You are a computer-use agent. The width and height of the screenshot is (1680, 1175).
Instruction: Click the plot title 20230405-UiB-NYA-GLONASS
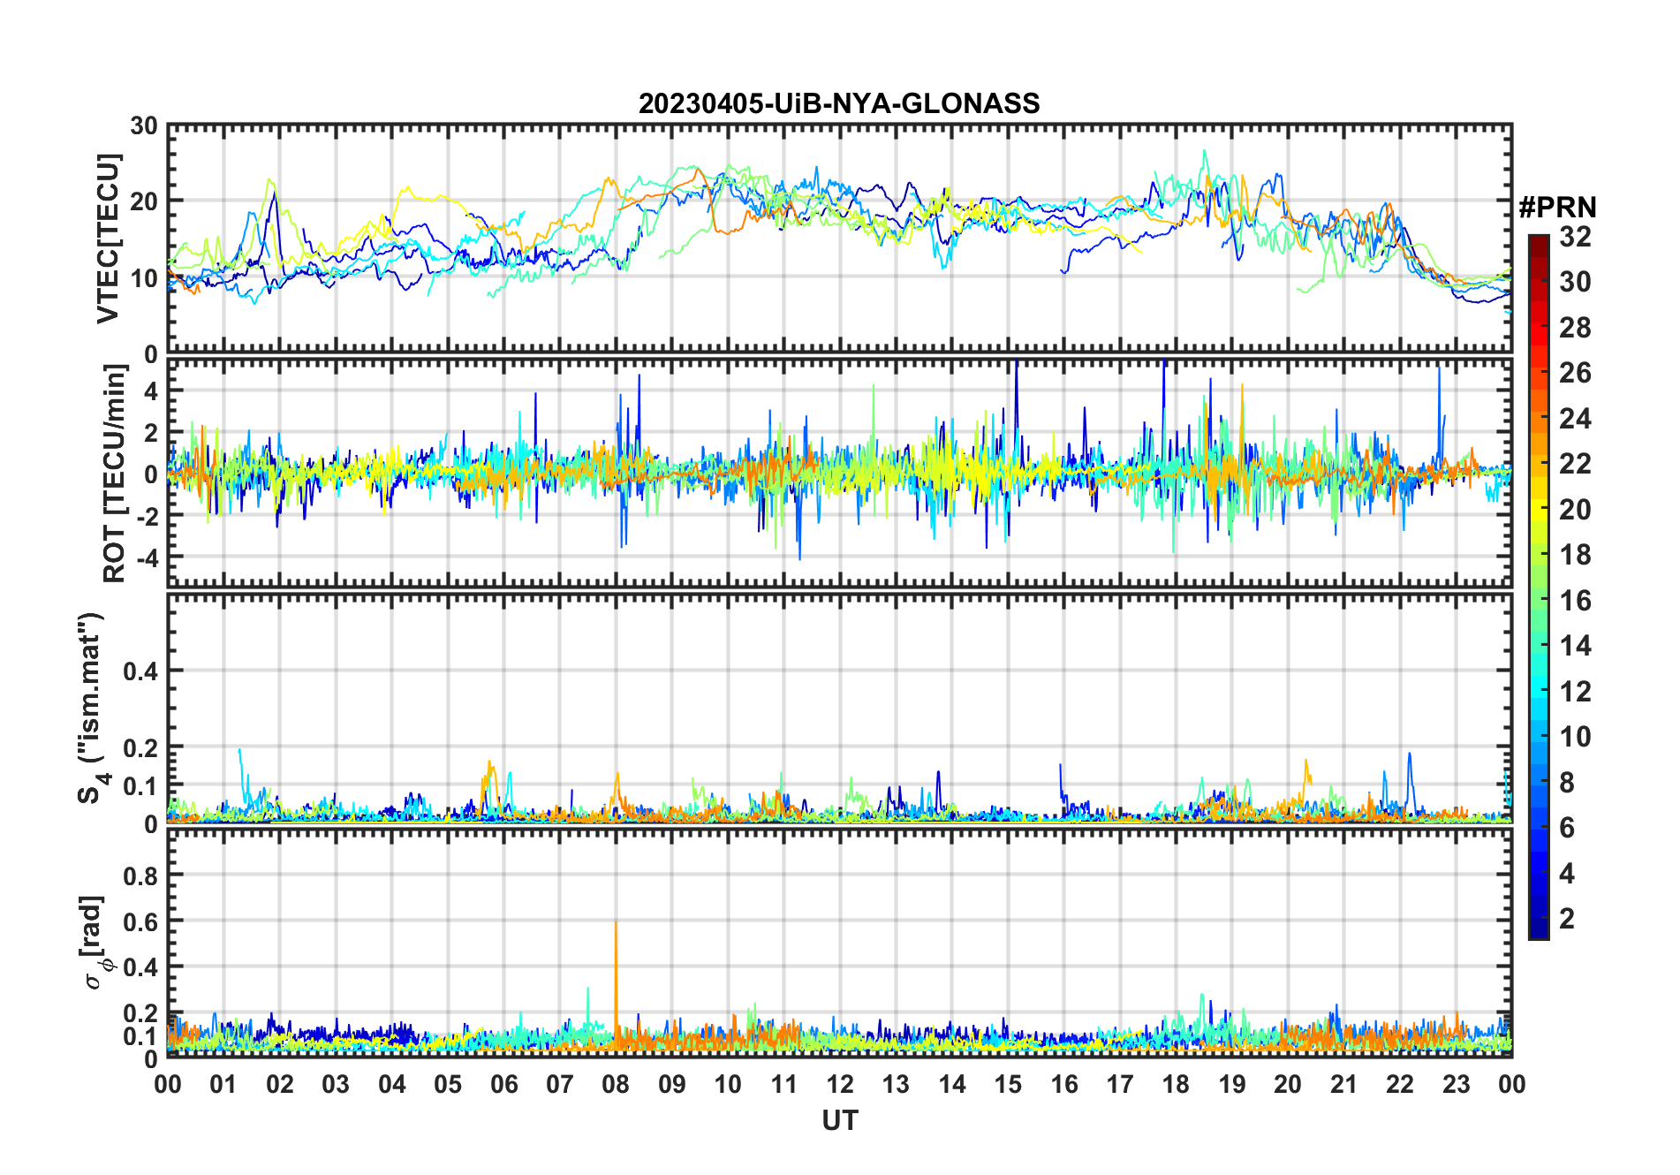coord(839,103)
